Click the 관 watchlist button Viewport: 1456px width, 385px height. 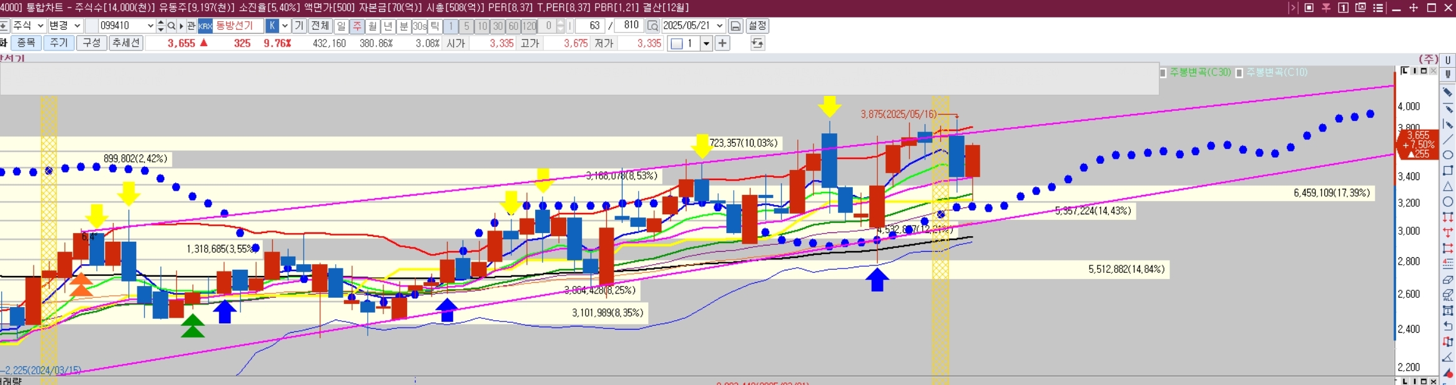click(191, 26)
